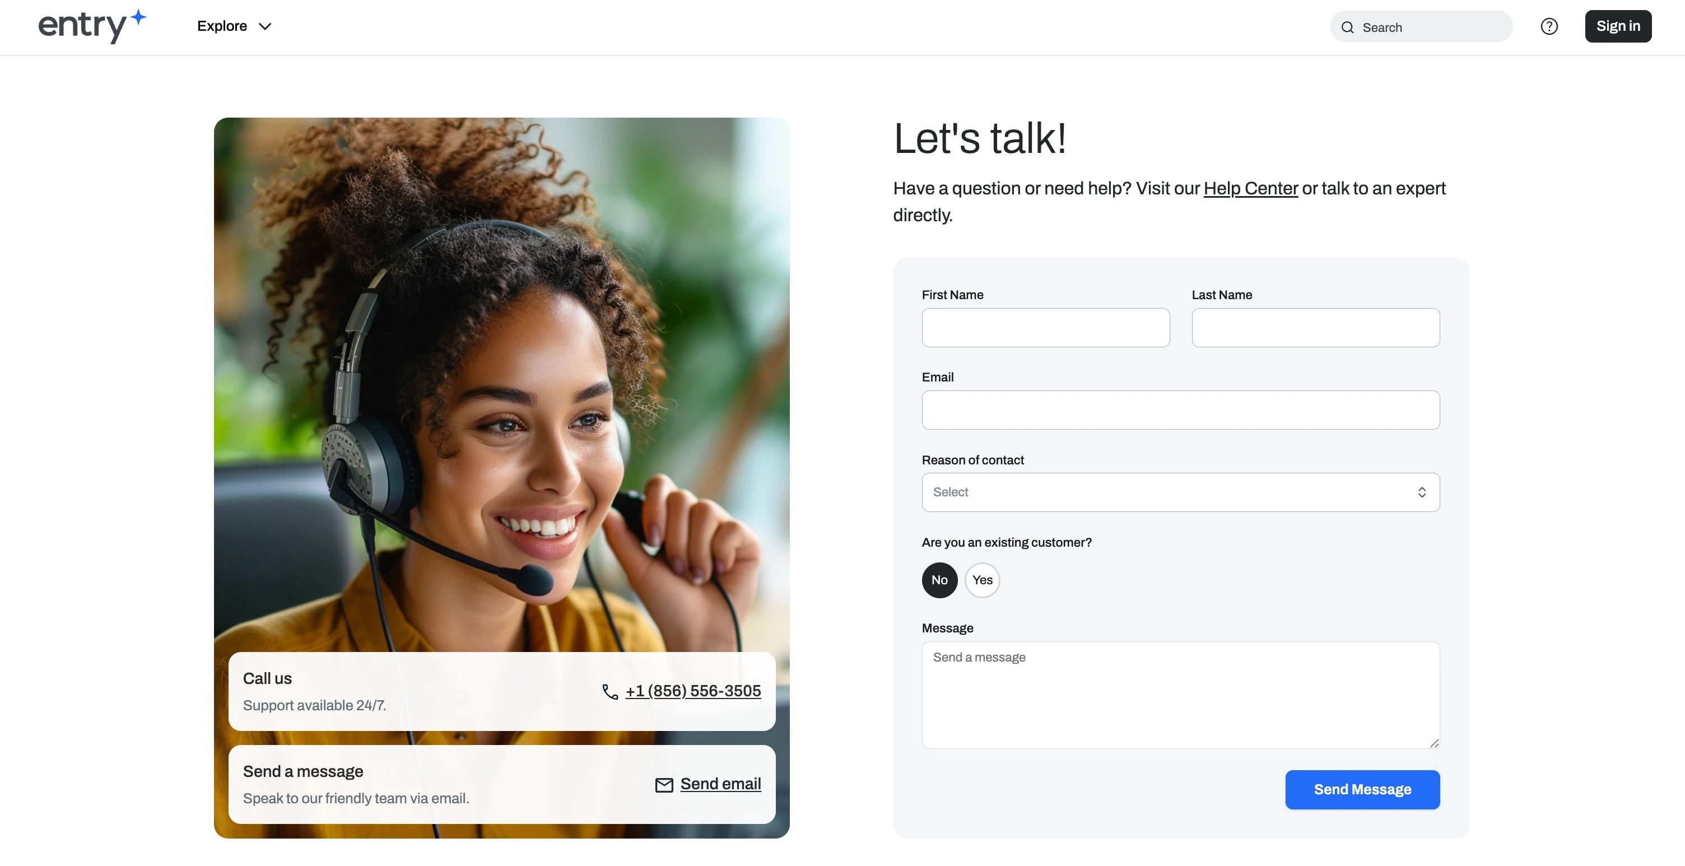Open the help question mark icon
Image resolution: width=1685 pixels, height=866 pixels.
click(1549, 26)
